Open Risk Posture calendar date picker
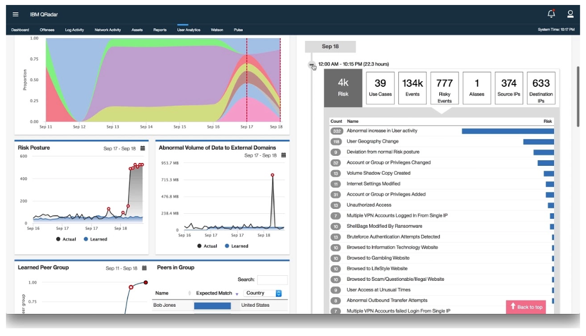The width and height of the screenshot is (586, 336). click(x=143, y=149)
